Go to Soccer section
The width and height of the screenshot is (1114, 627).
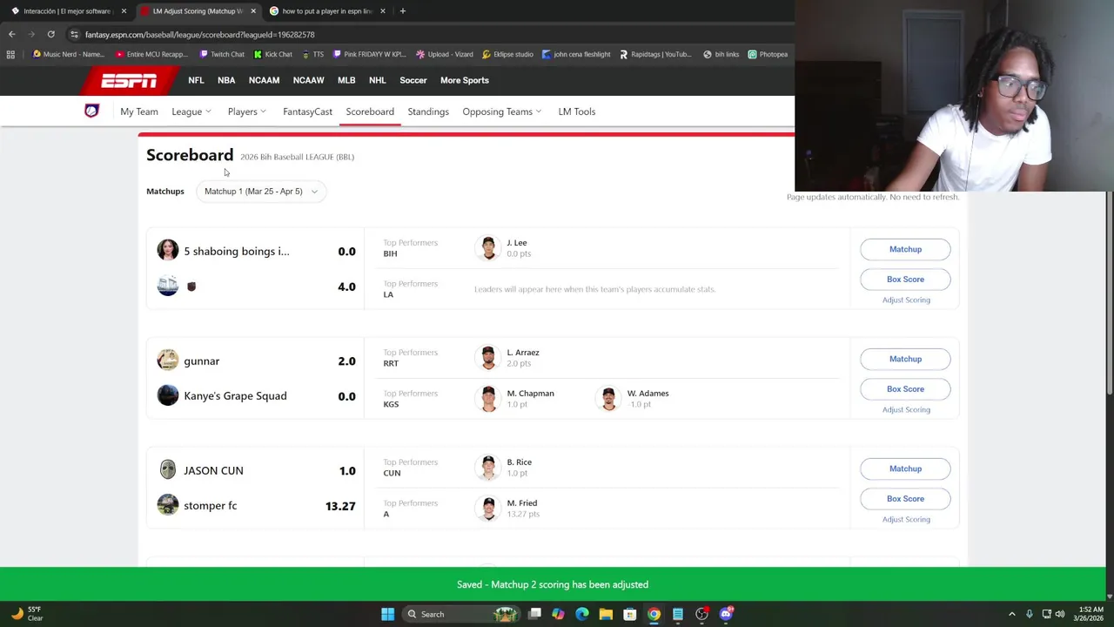413,80
